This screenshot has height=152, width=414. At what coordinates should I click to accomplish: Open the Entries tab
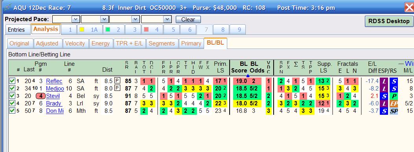click(17, 30)
